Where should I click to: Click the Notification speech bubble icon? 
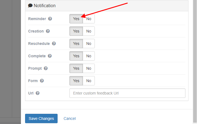coord(30,6)
